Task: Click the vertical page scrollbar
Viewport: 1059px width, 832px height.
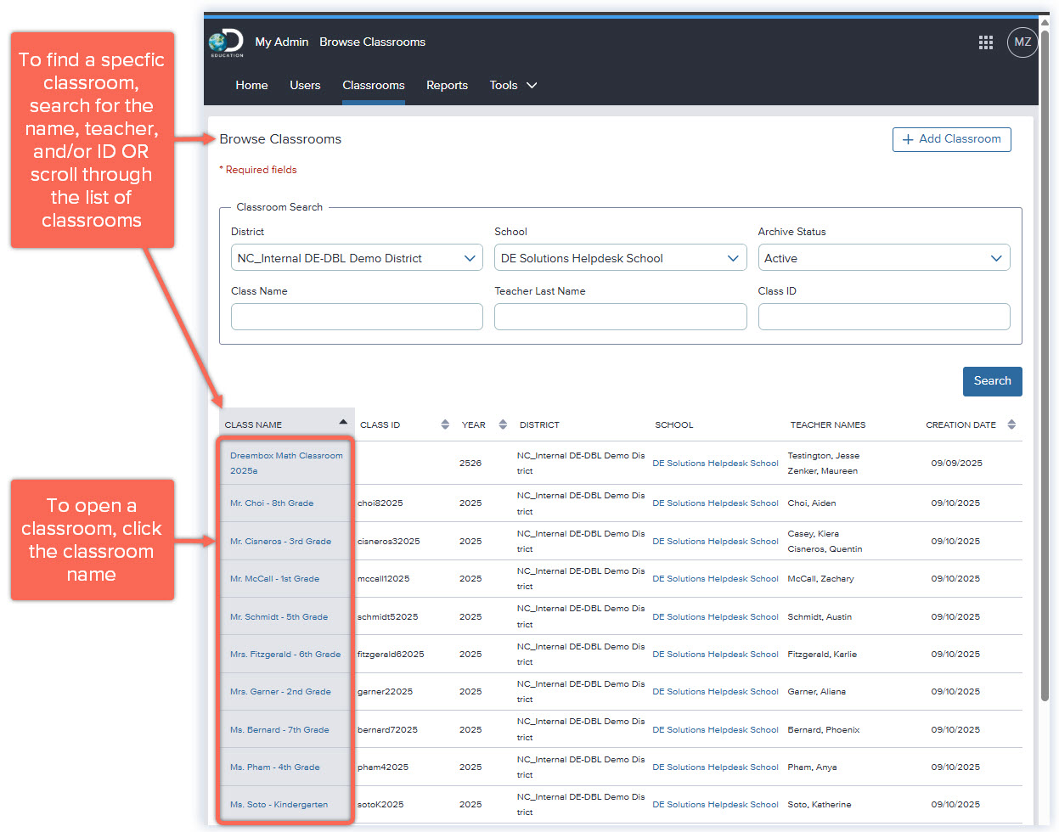Action: tap(1045, 365)
